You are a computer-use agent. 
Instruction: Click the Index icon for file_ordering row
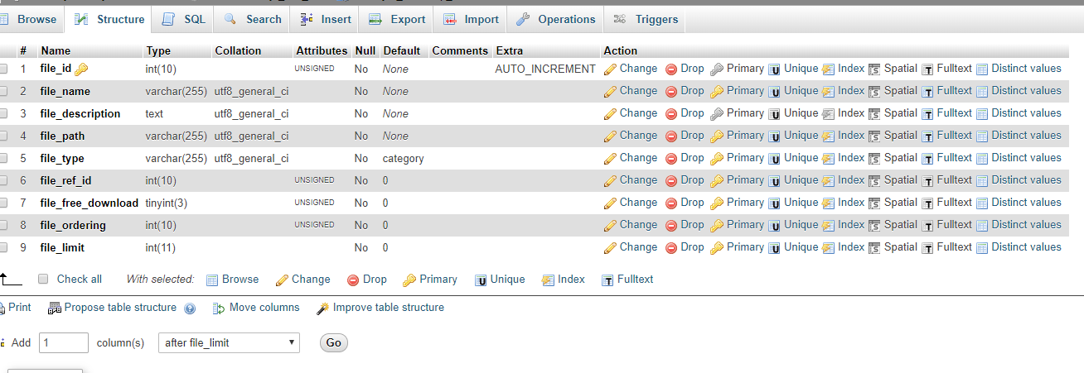tap(828, 226)
